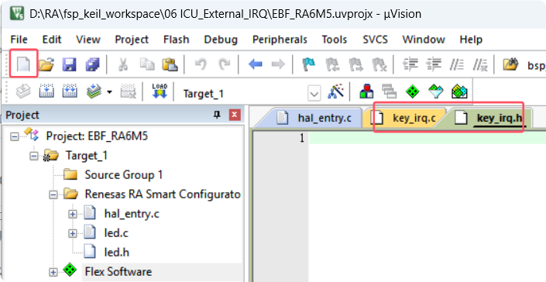The height and width of the screenshot is (282, 546).
Task: Launch the Pack Installer icon
Action: (x=459, y=91)
